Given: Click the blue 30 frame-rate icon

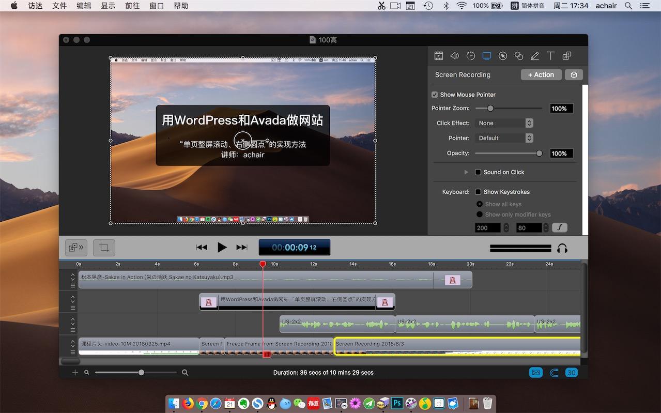Looking at the screenshot, I should point(571,372).
